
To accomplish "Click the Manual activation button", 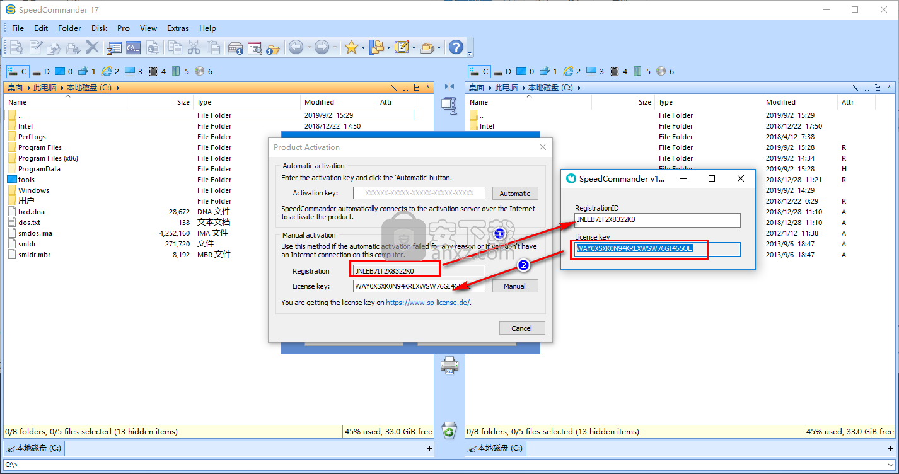I will (514, 286).
